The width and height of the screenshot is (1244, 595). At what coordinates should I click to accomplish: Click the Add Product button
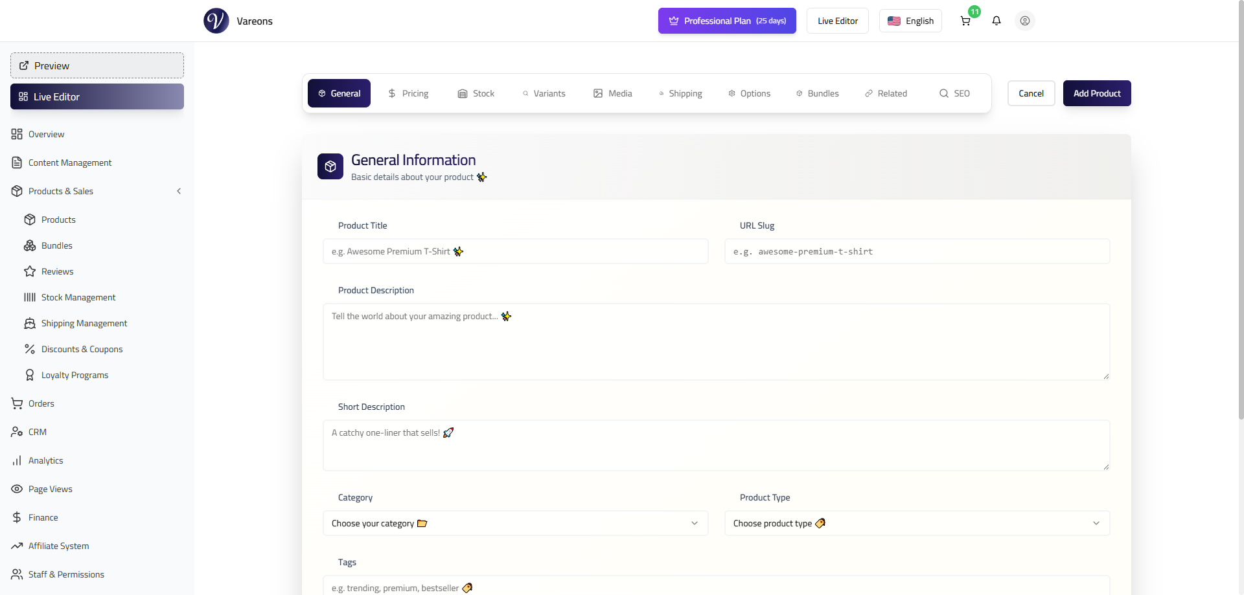point(1096,93)
